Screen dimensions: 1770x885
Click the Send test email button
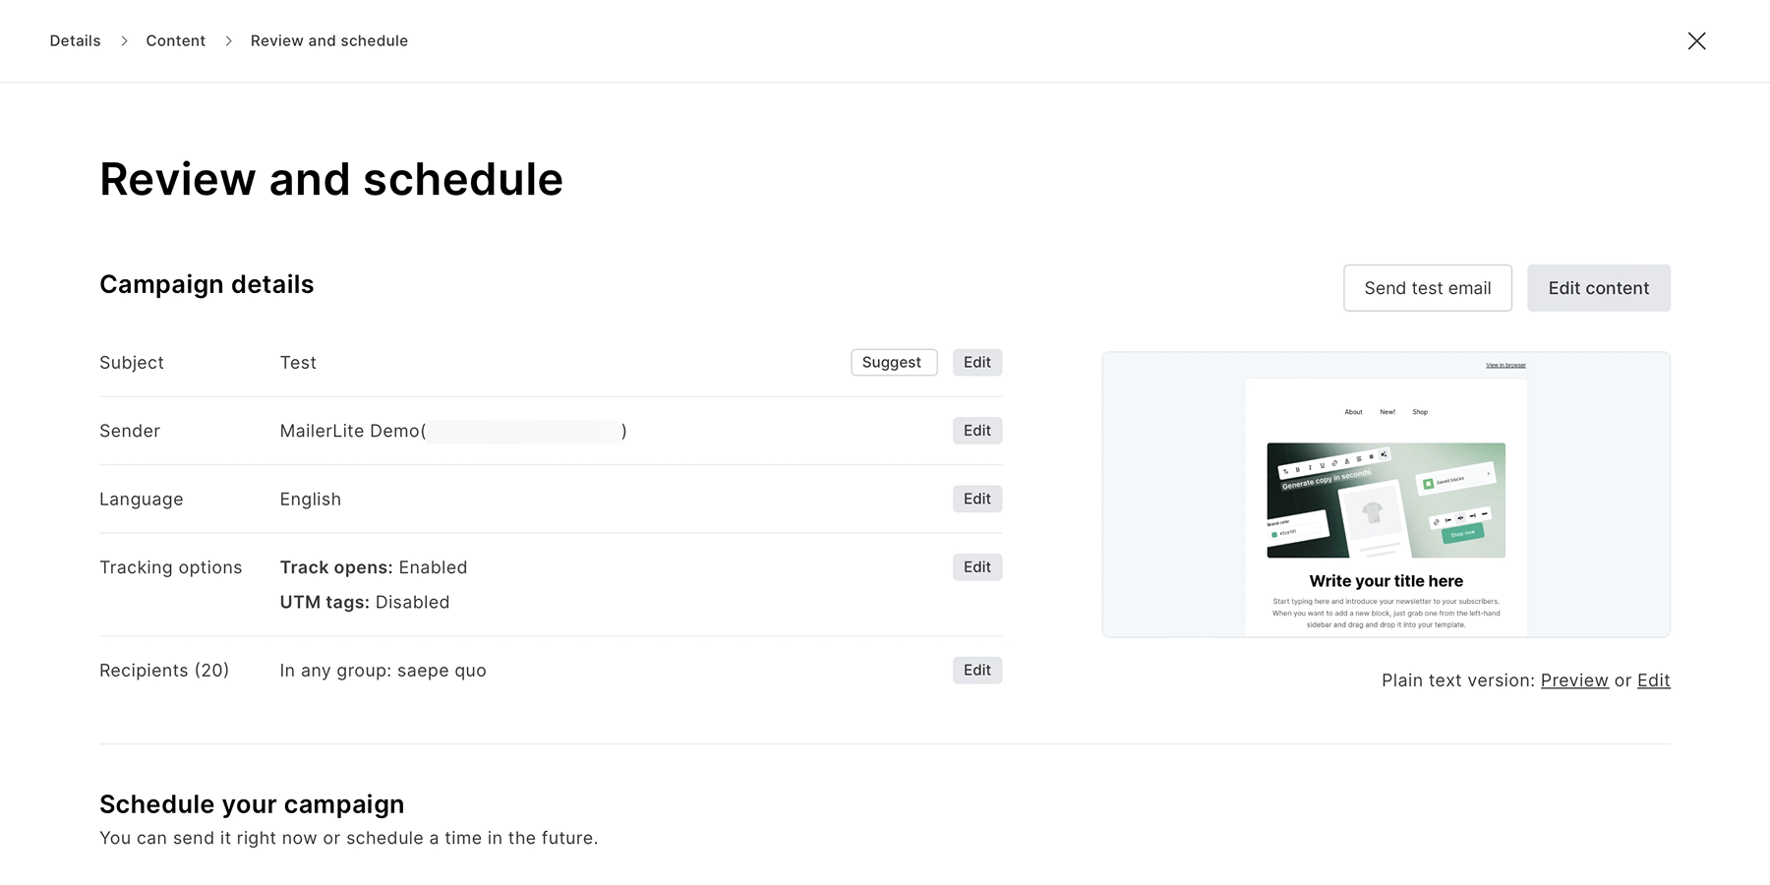pos(1427,287)
